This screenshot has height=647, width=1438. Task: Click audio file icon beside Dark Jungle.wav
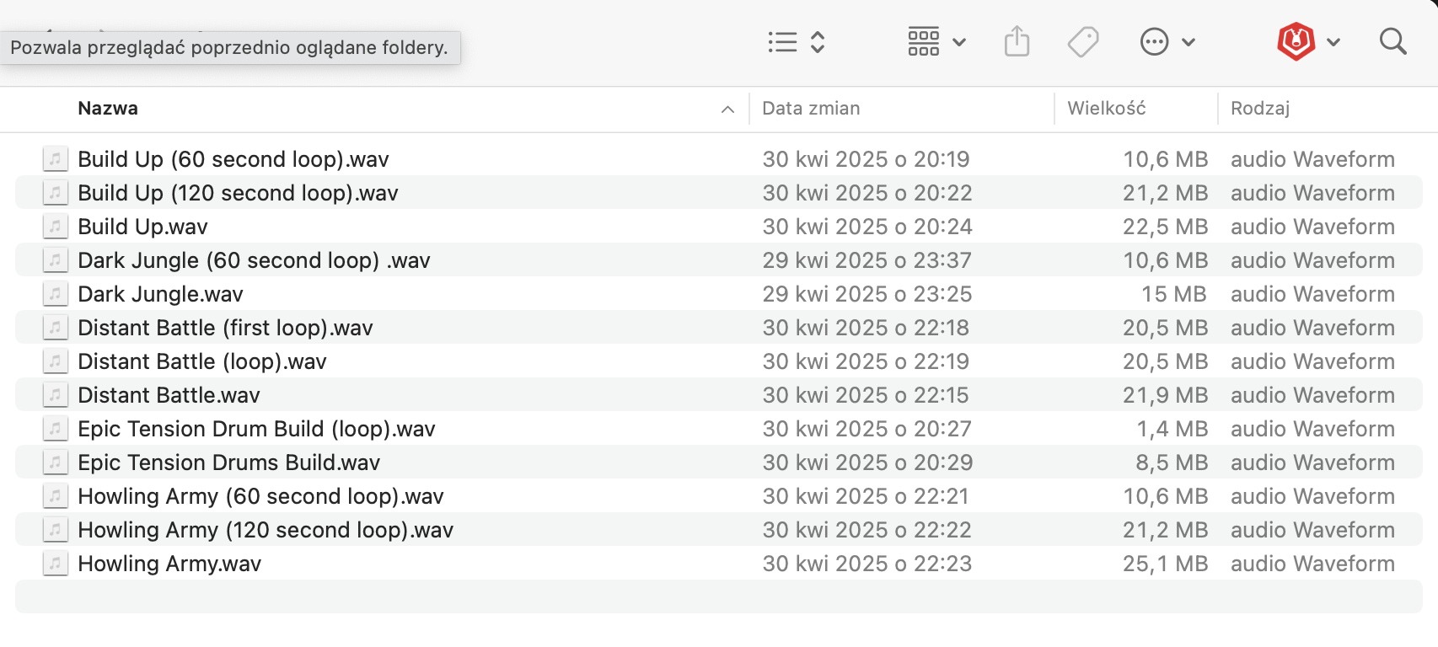tap(55, 294)
